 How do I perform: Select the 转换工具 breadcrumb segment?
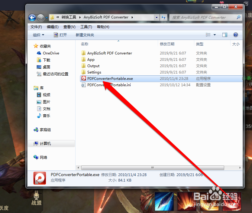click(69, 17)
